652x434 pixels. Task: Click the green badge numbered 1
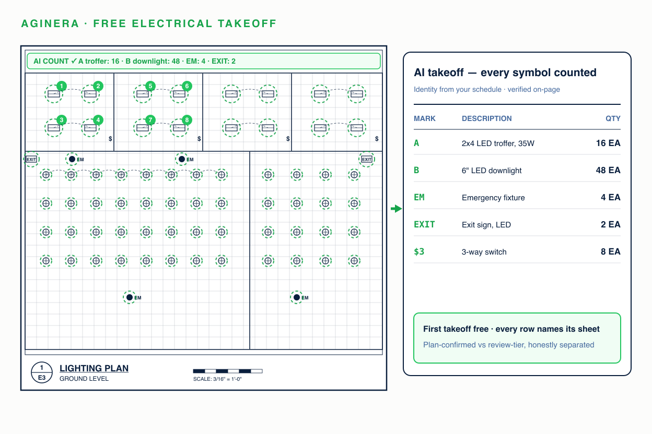pos(62,86)
